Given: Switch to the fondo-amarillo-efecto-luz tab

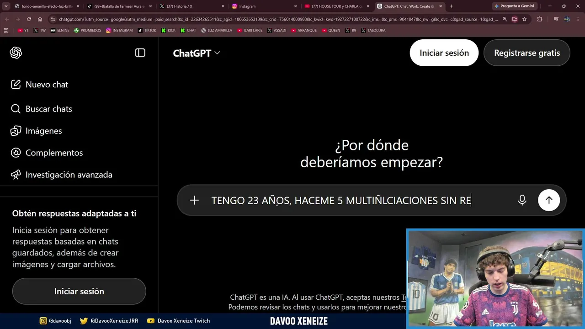Looking at the screenshot, I should [46, 6].
